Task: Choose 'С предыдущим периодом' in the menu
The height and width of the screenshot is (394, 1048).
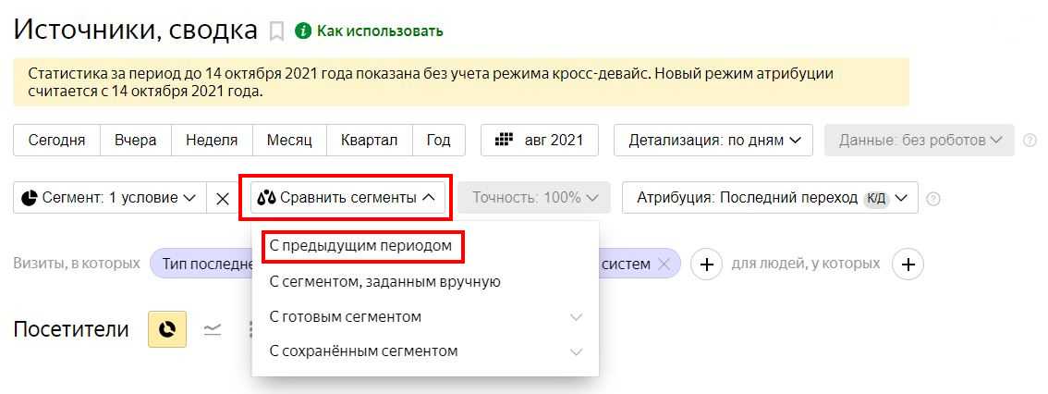Action: pos(360,246)
